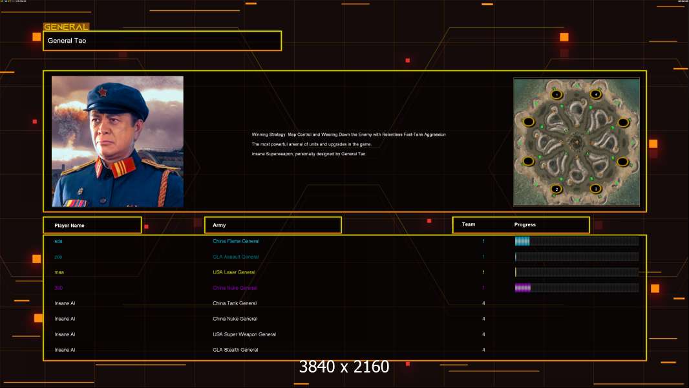The image size is (689, 388).
Task: Select unnumbered start spot on map's upper-right edge
Action: coord(623,123)
